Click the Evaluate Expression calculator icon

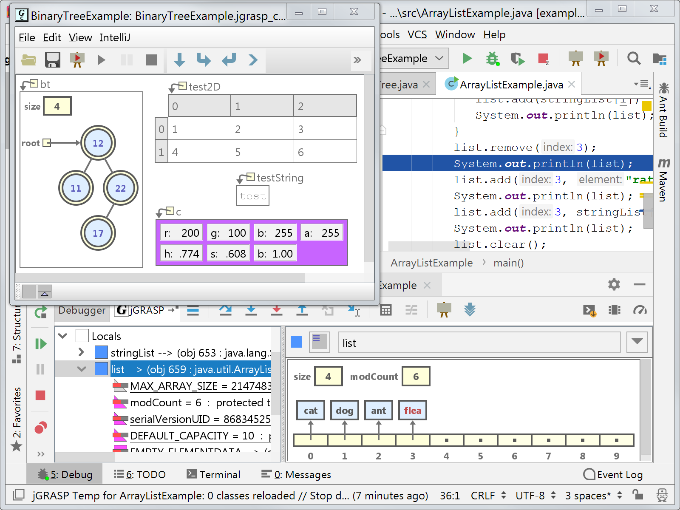[x=386, y=310]
